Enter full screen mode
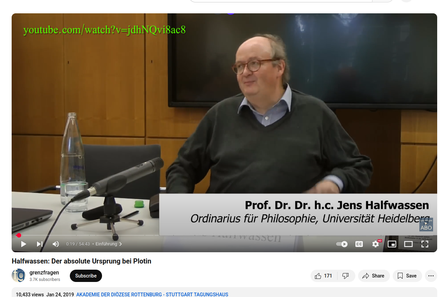 pos(425,244)
